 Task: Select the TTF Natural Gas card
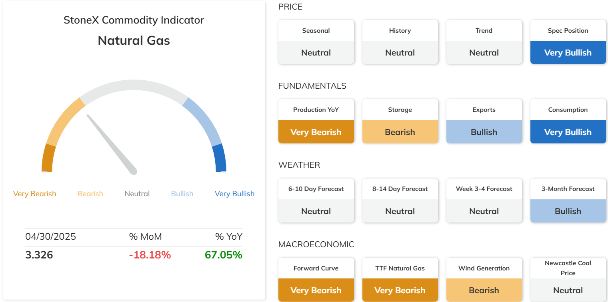point(400,279)
